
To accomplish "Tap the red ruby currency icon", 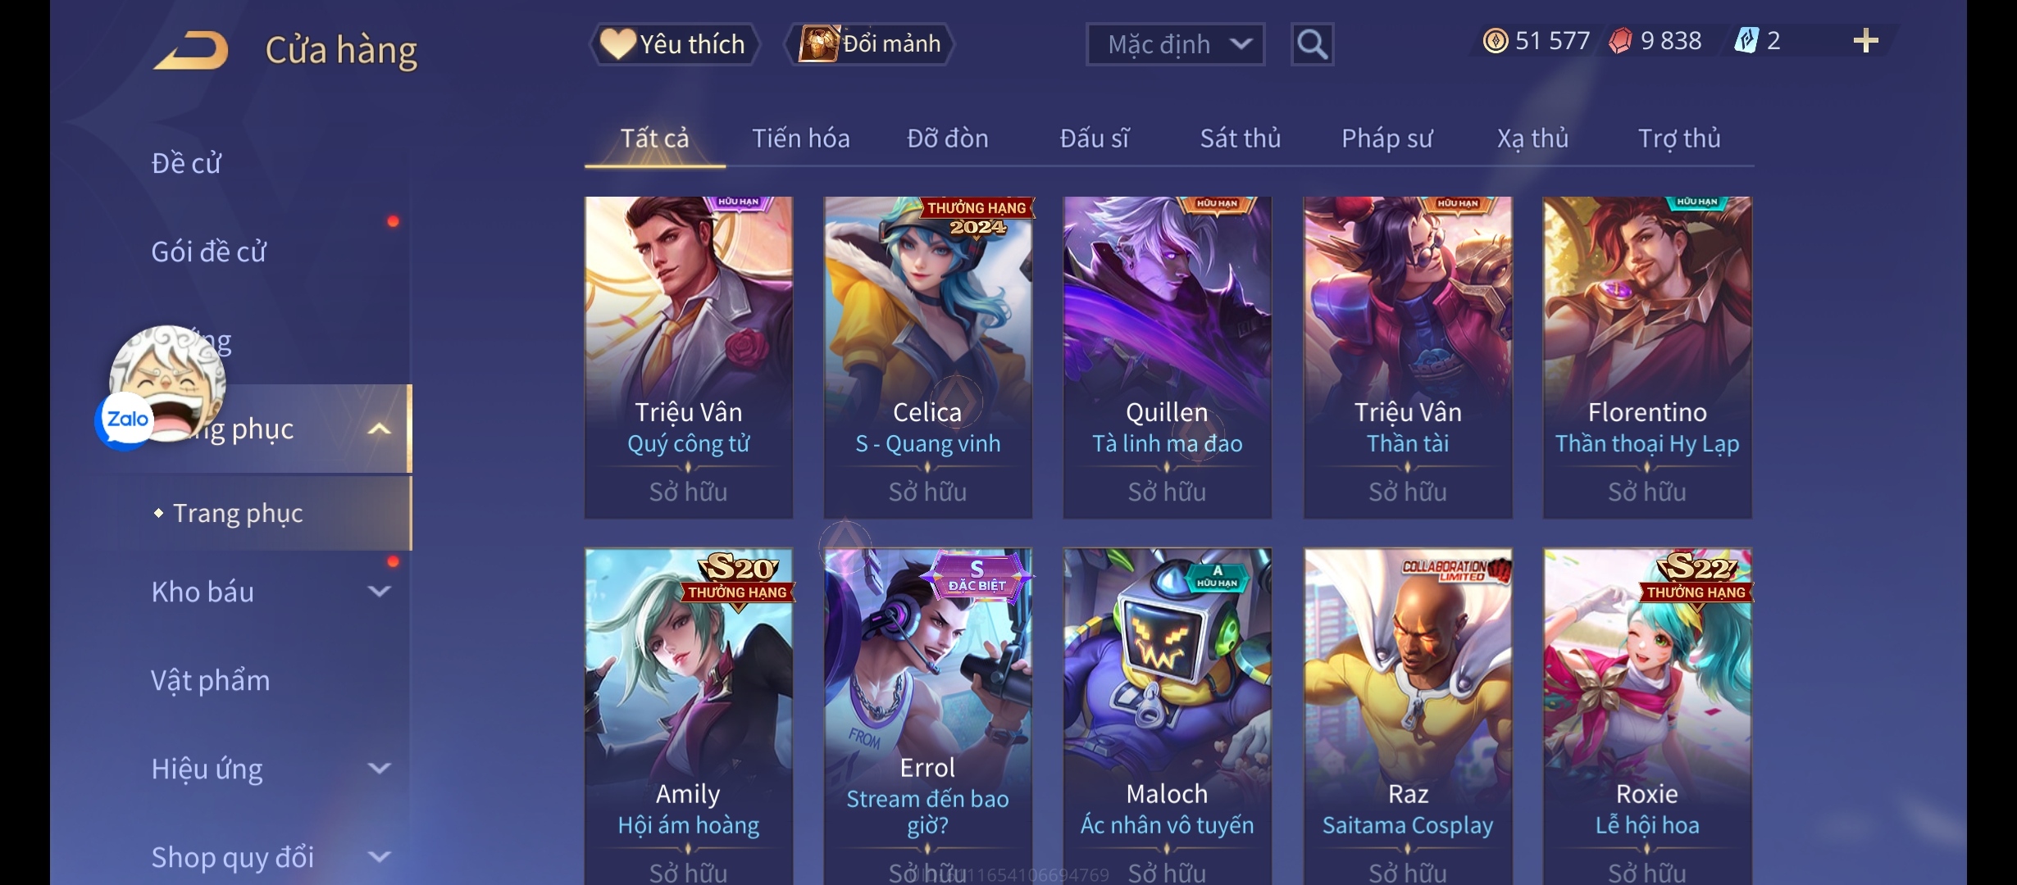I will pyautogui.click(x=1620, y=41).
